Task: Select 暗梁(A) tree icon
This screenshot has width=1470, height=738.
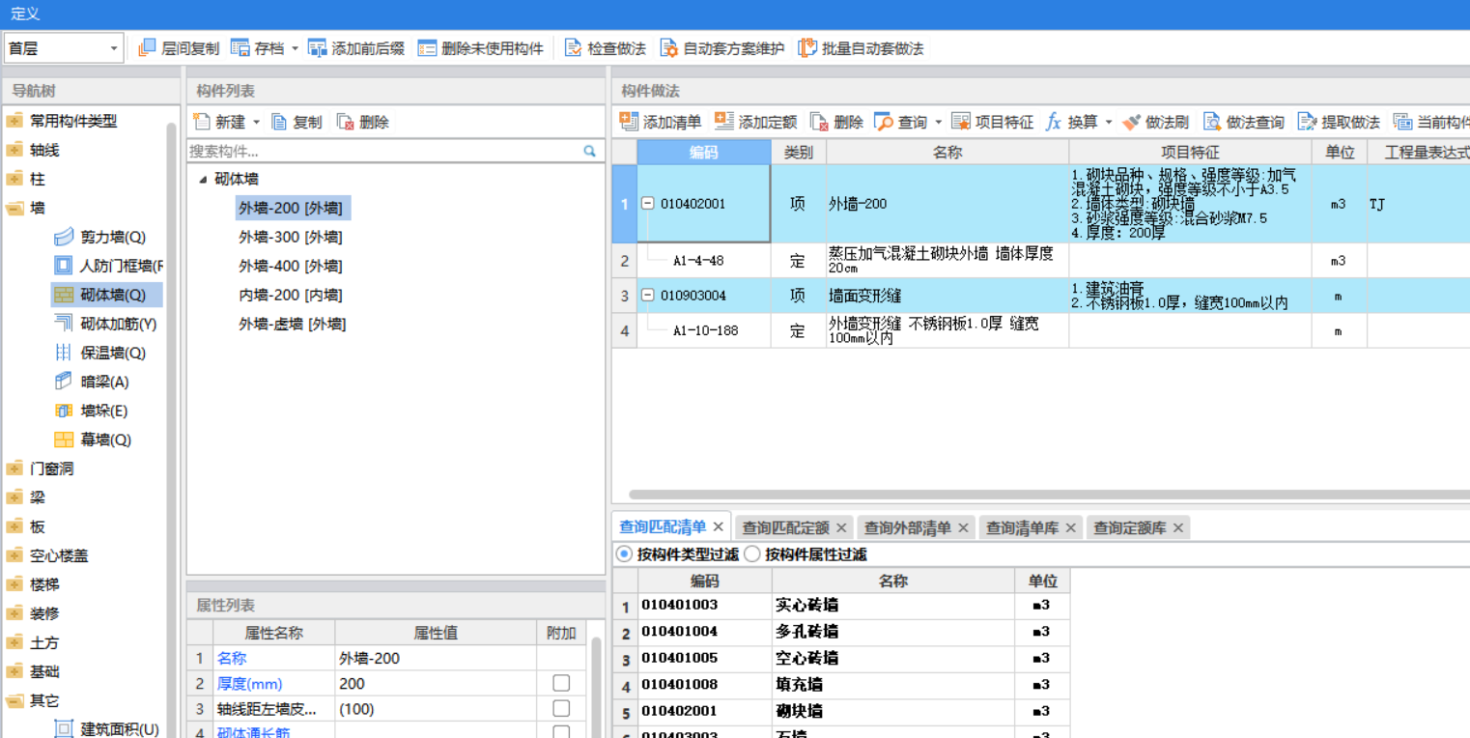Action: [x=64, y=382]
